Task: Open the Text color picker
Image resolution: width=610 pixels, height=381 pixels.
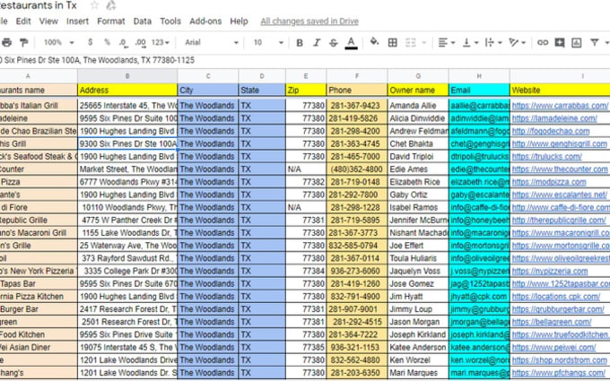Action: pyautogui.click(x=351, y=42)
